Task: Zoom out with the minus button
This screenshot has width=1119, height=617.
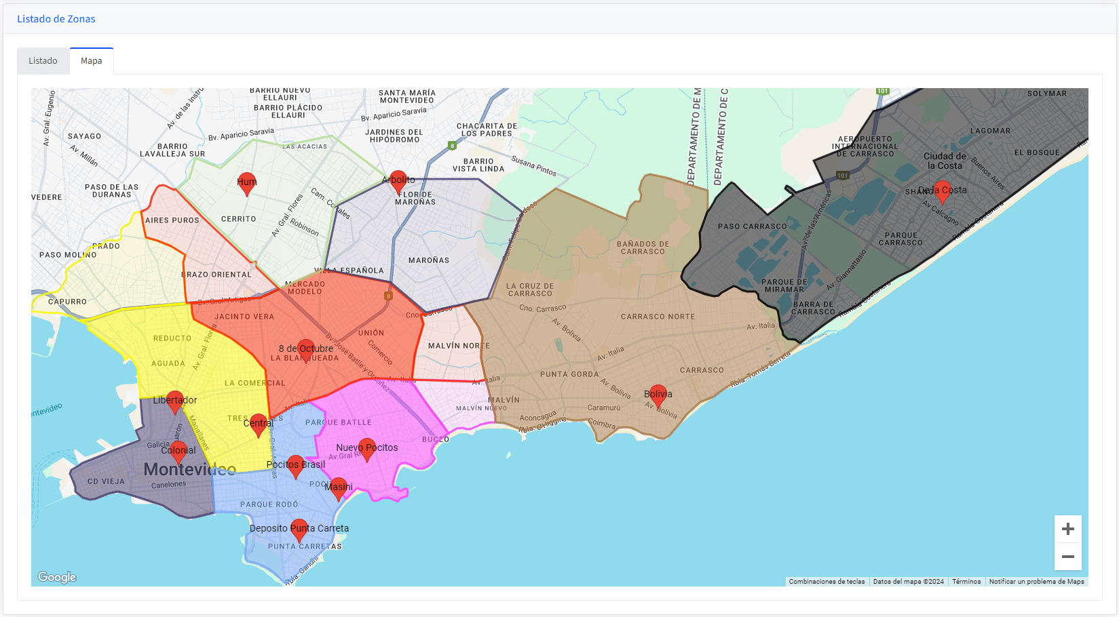Action: click(x=1067, y=557)
